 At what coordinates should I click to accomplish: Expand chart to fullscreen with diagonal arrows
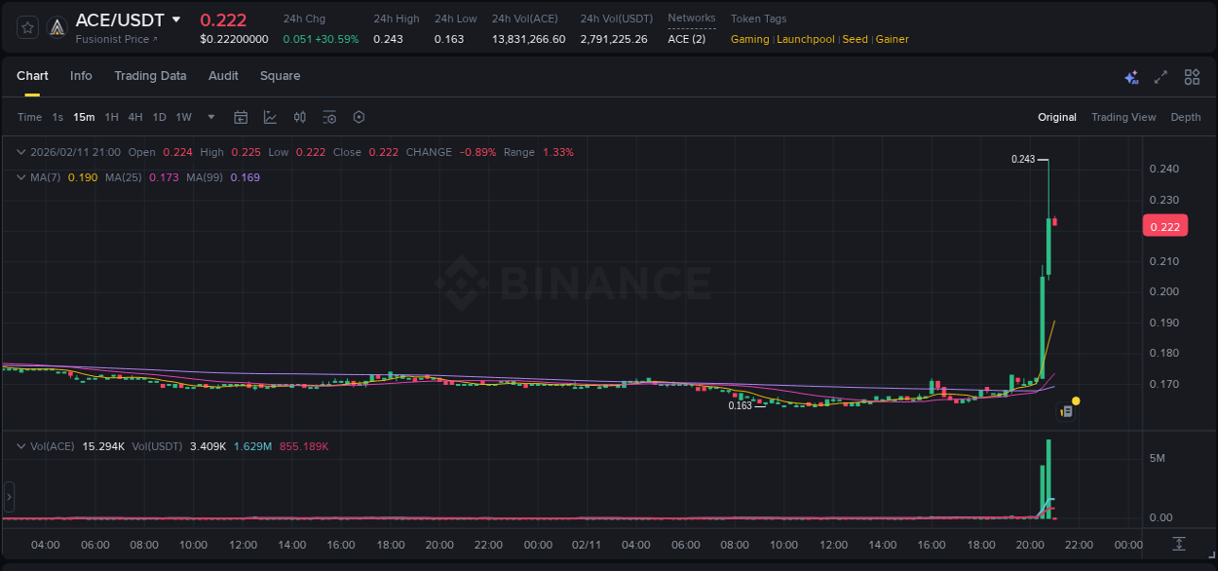pyautogui.click(x=1161, y=76)
